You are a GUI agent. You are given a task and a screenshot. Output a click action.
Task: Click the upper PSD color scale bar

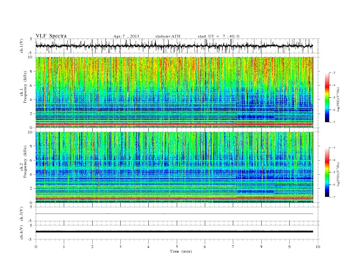(327, 97)
